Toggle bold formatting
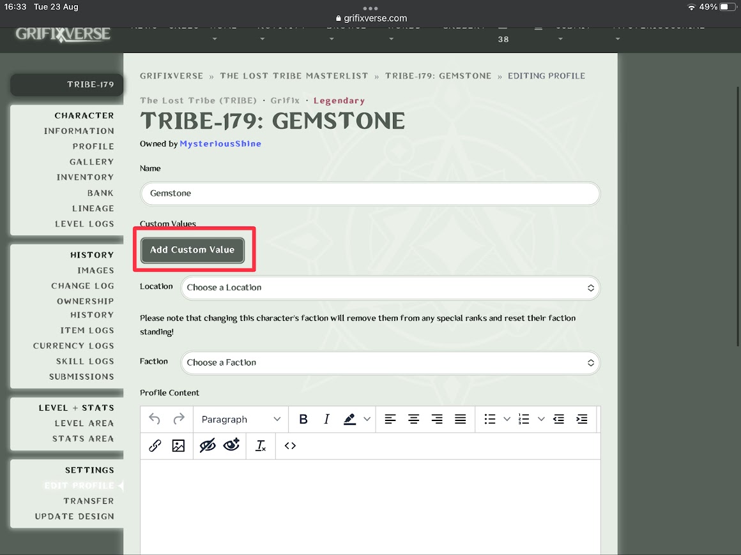Screen dimensions: 741x555 [x=303, y=419]
